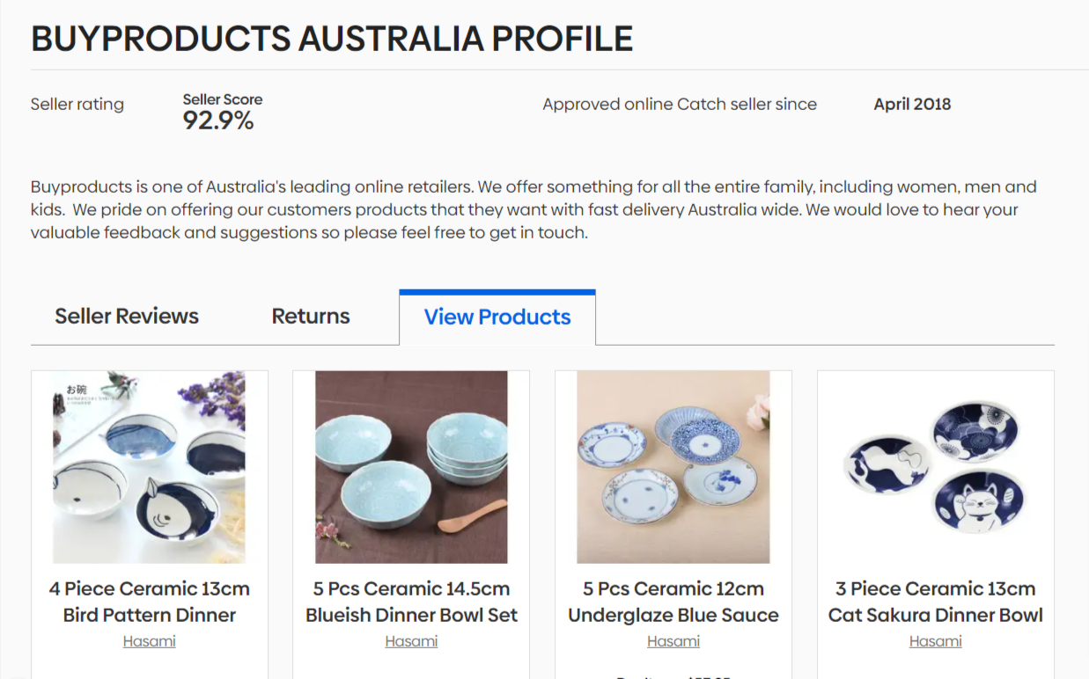Click the Hasami brand link under the bird pattern bowls
The image size is (1089, 679).
pos(150,641)
